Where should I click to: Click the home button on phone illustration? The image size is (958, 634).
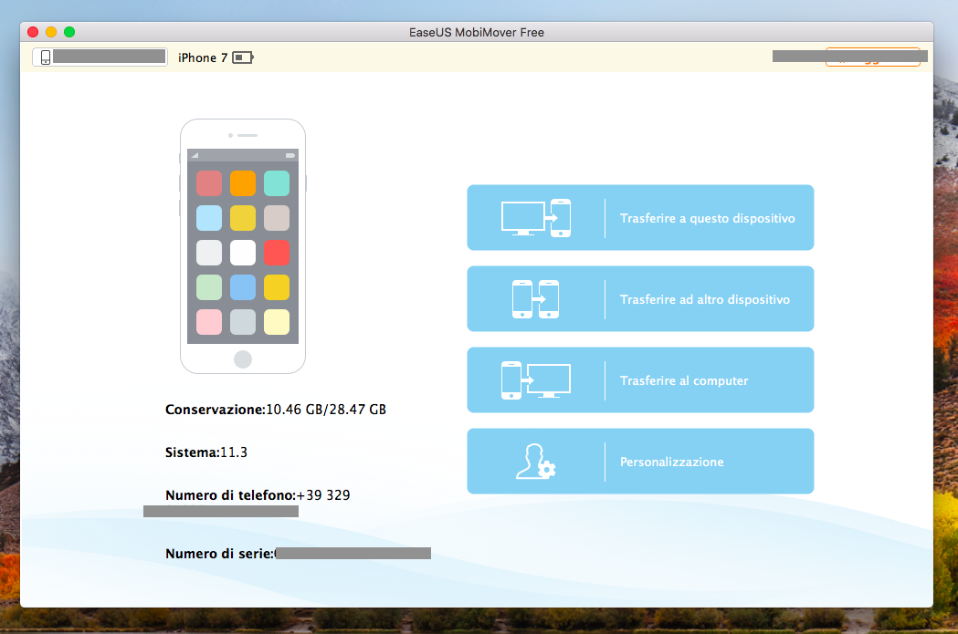point(242,359)
